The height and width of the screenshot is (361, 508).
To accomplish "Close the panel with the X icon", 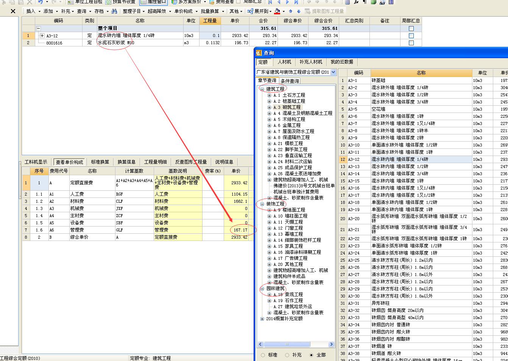I will (13, 11).
